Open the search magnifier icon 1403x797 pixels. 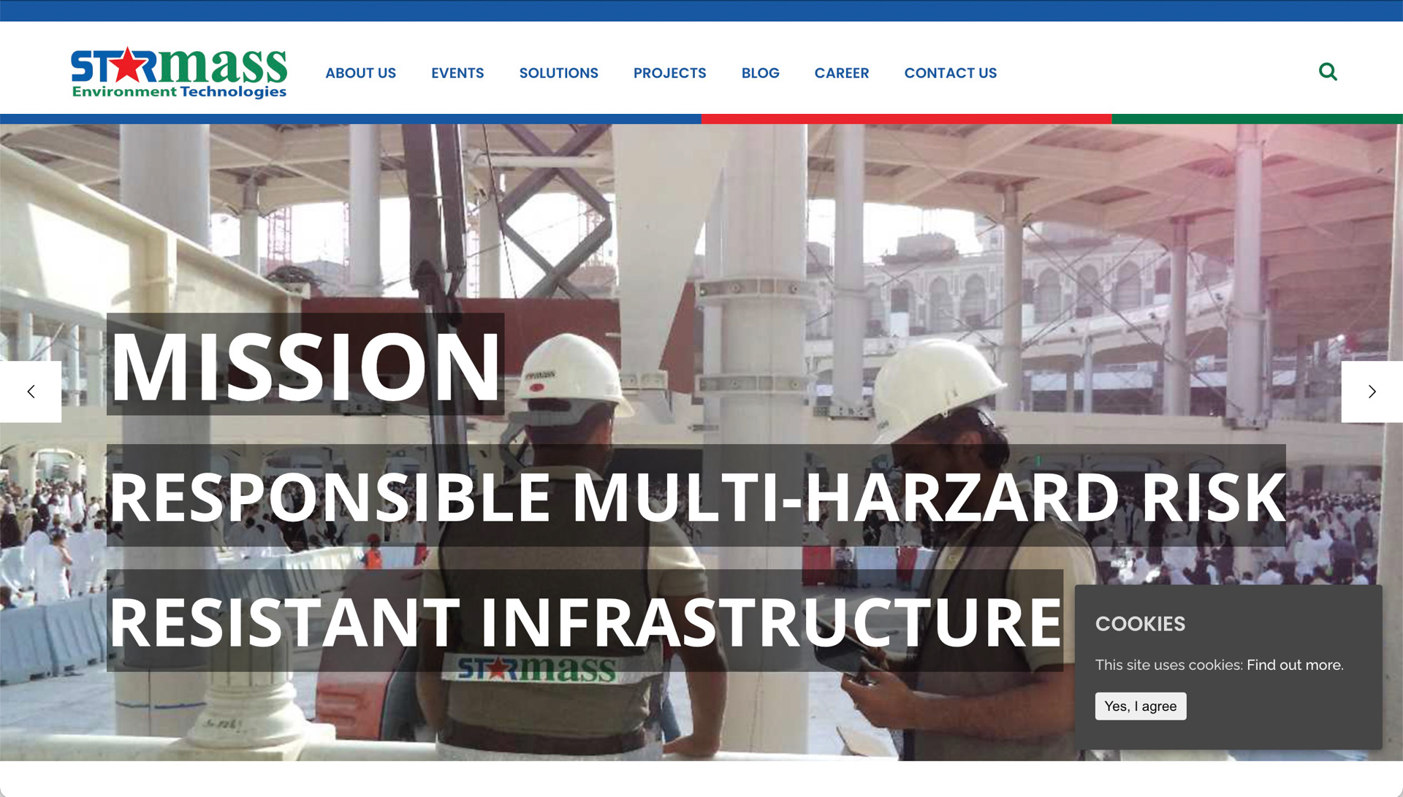point(1328,72)
